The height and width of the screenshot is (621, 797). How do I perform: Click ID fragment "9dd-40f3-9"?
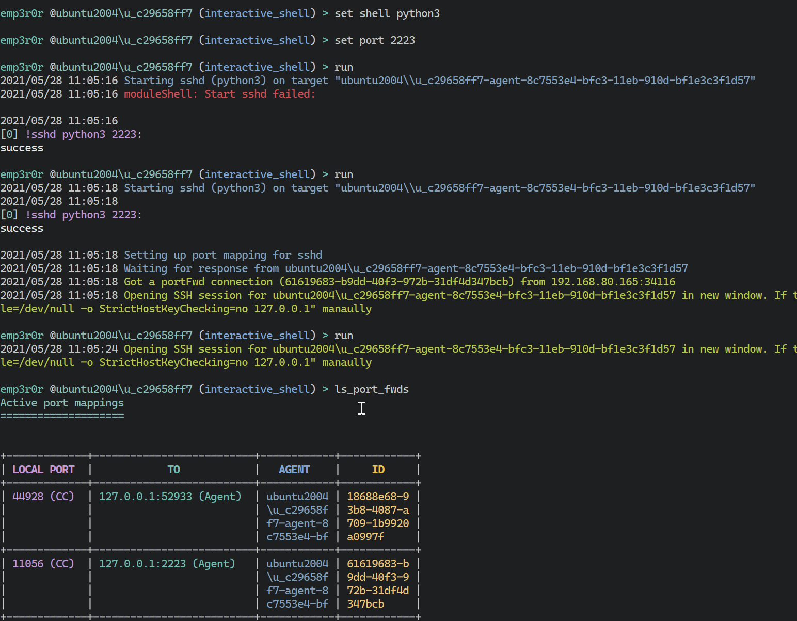(x=378, y=577)
